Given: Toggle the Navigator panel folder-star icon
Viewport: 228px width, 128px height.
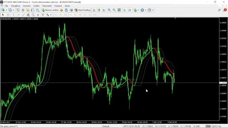Looking at the screenshot, I should [28, 10].
